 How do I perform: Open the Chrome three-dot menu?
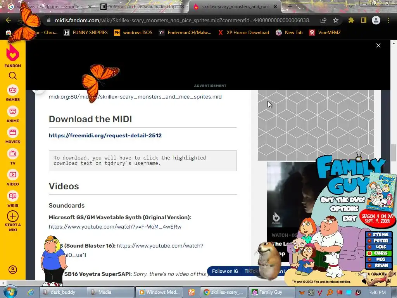(x=388, y=20)
